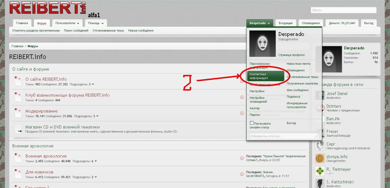Click Поиск сообщений link
This screenshot has height=188, width=390.
click(76, 30)
